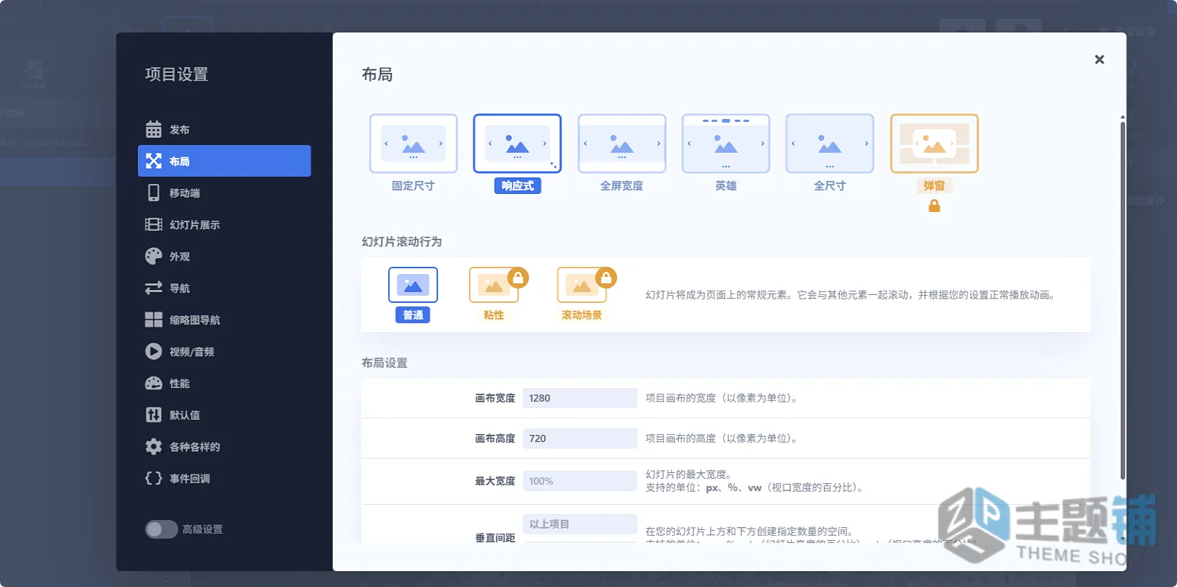Click the 最大宽度 input field
1177x587 pixels.
pyautogui.click(x=579, y=481)
